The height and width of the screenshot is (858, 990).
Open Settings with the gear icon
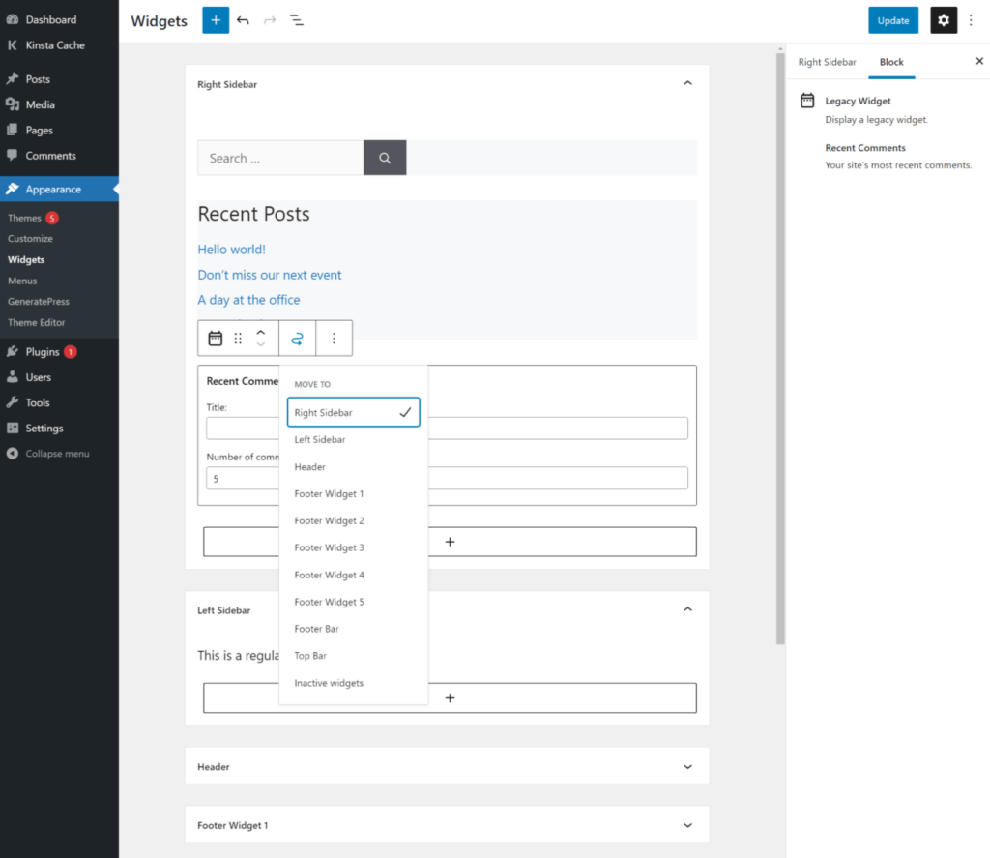click(944, 19)
